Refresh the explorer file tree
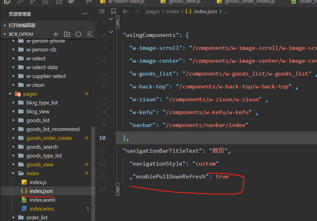This screenshot has width=317, height=221. click(78, 34)
